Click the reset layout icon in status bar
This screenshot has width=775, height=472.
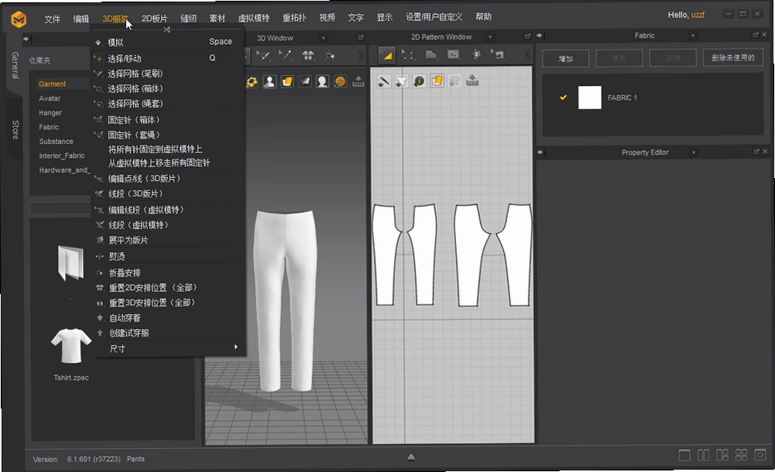(760, 455)
